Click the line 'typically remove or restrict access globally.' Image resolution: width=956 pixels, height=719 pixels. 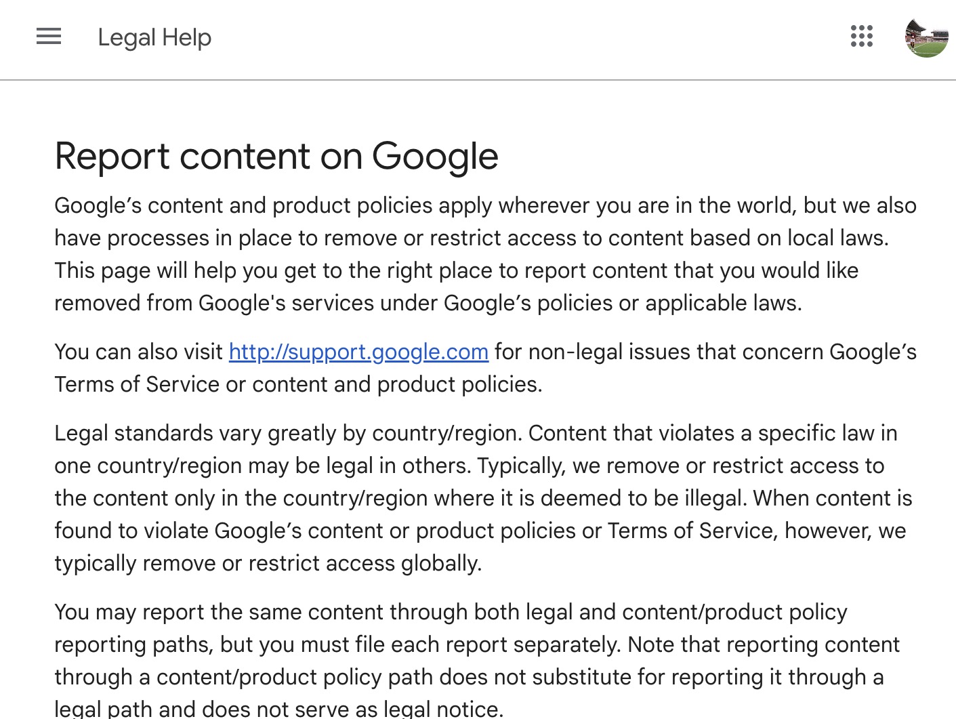pos(268,563)
